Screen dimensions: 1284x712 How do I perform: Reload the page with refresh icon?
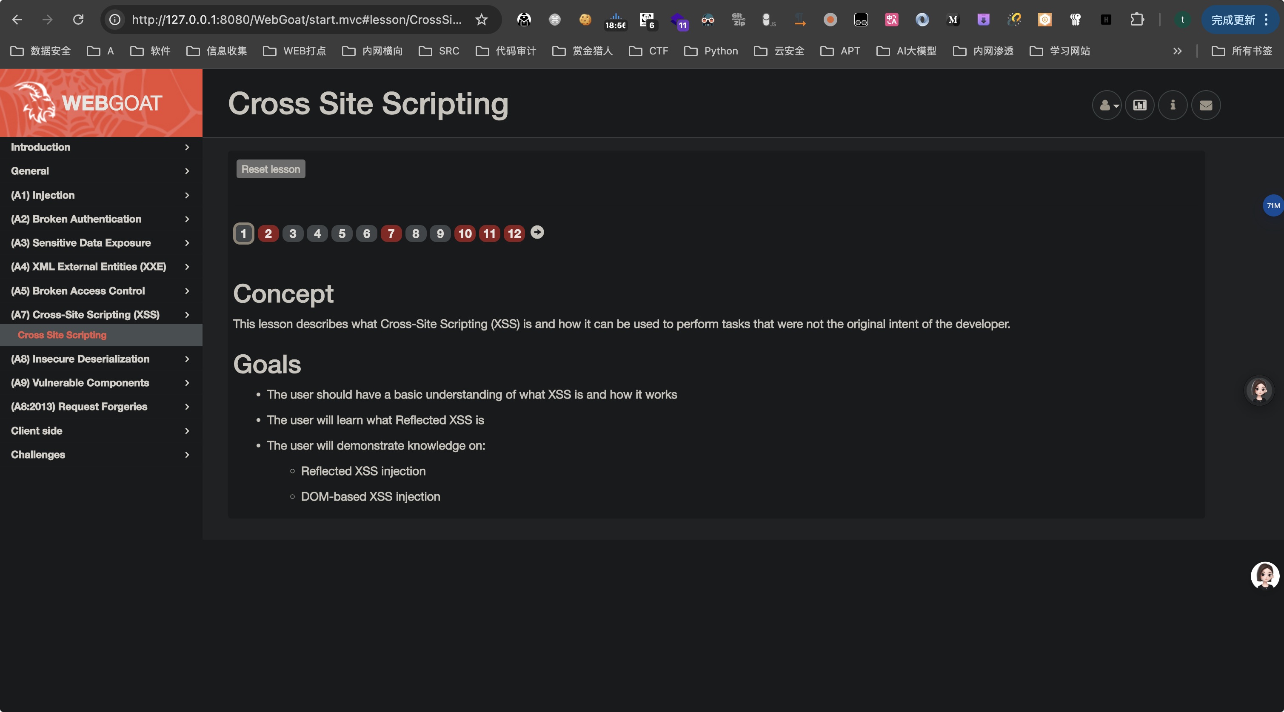coord(78,20)
